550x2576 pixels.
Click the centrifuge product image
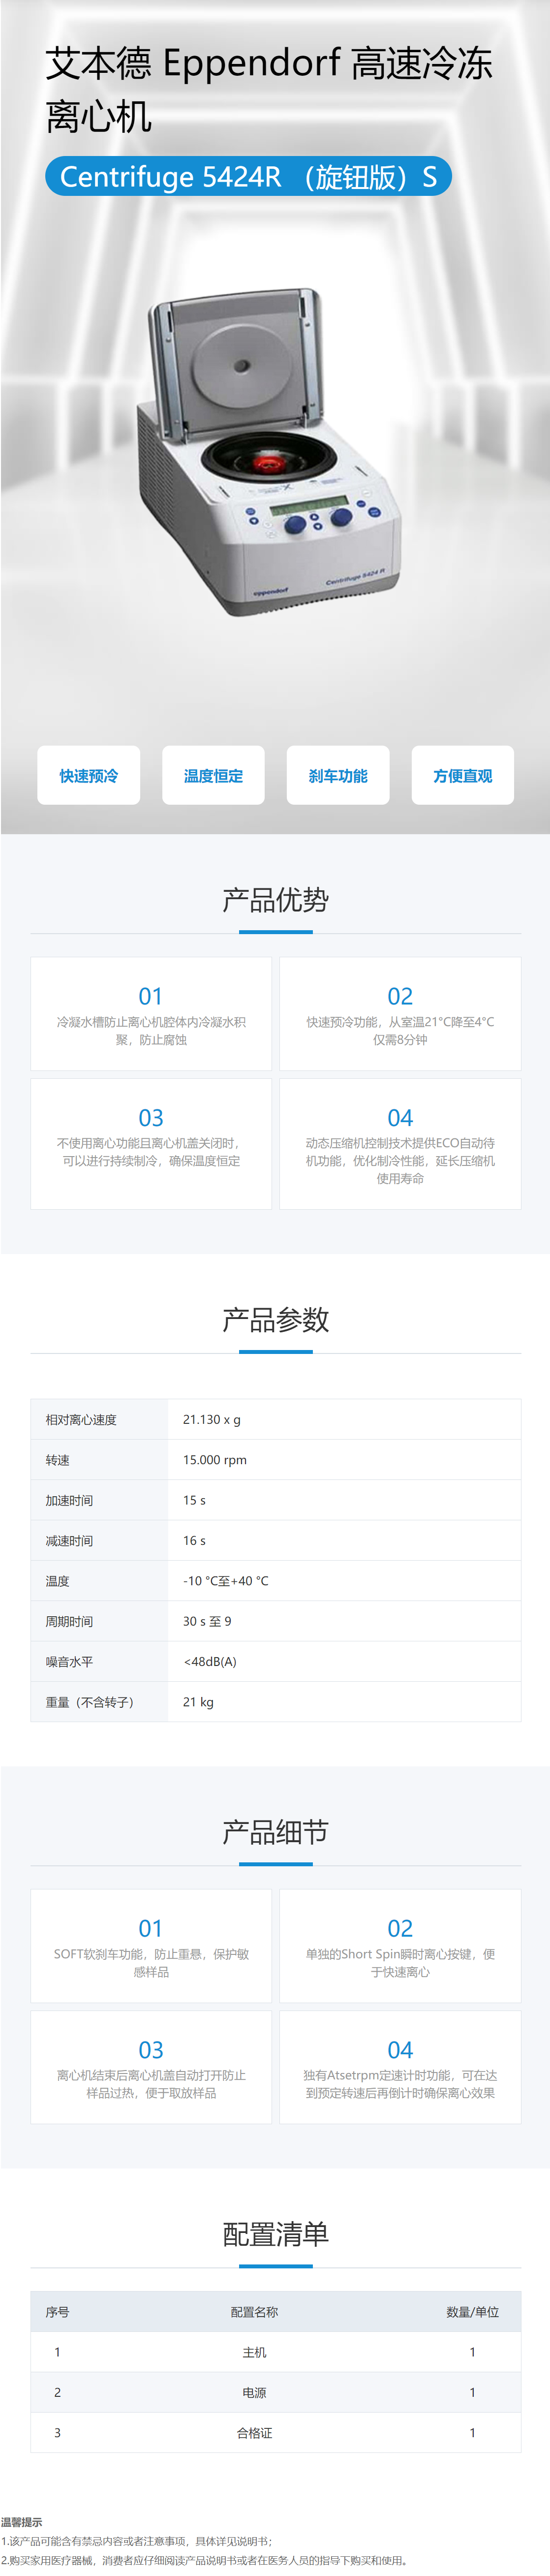(x=270, y=452)
